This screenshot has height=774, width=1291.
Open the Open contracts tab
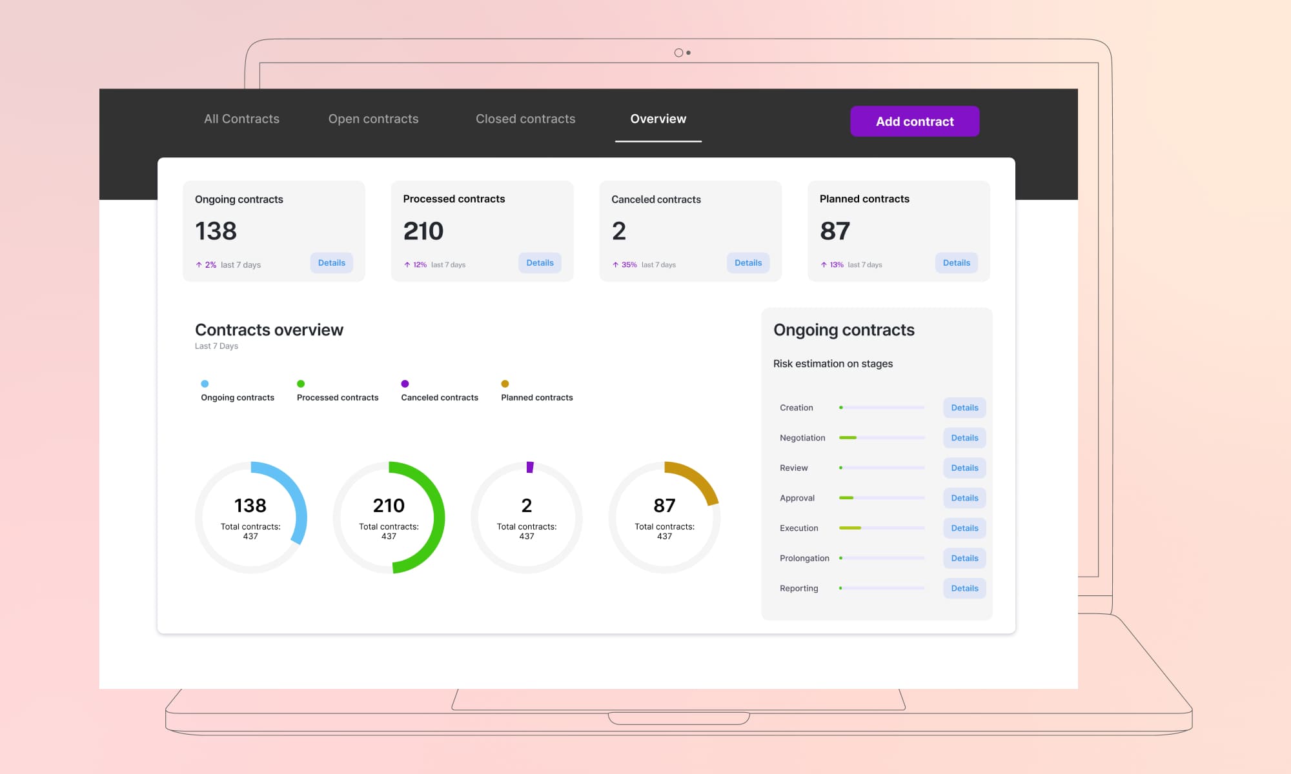point(373,119)
